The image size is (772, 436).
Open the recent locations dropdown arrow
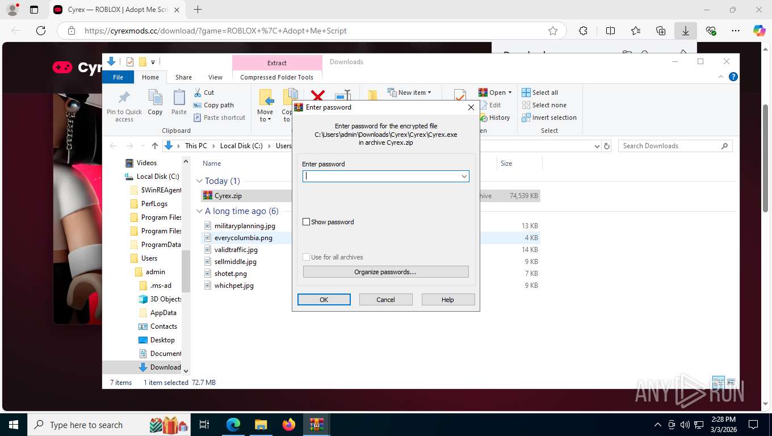tap(142, 146)
